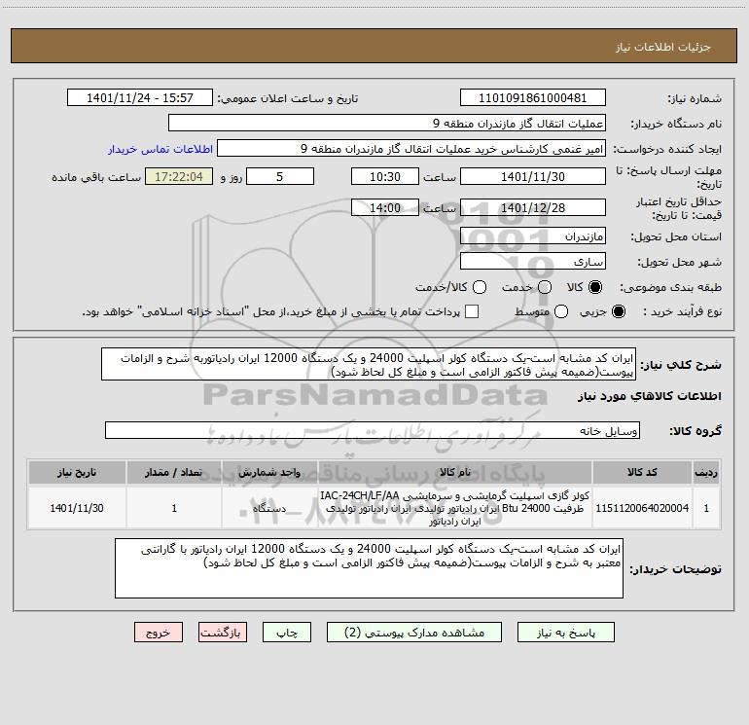Click the remaining time field 17:22:04

pos(179,177)
